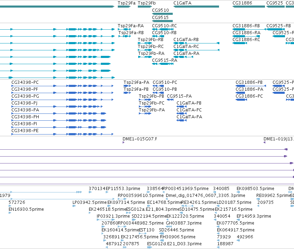
Task: Select transcript Tsp29Fb-RC
Action: point(145,50)
